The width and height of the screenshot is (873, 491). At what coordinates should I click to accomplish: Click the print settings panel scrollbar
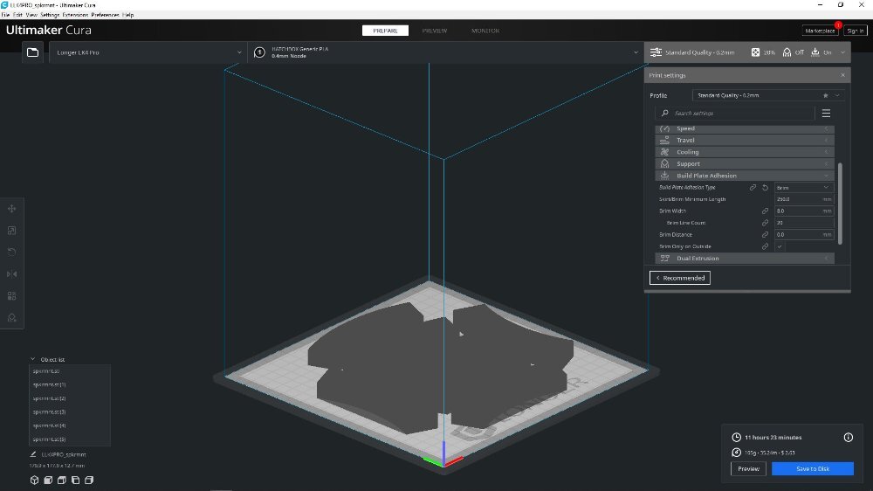pyautogui.click(x=840, y=204)
